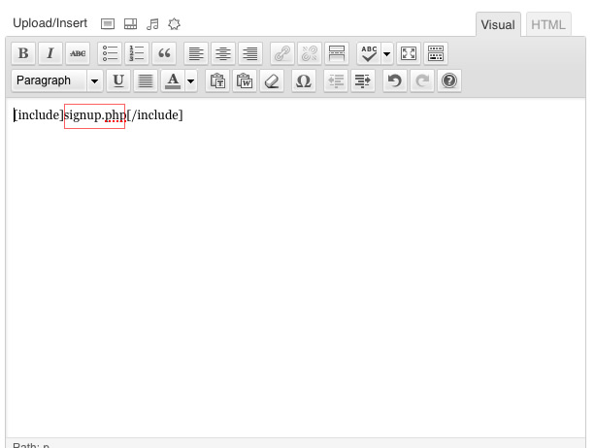Paste from Word
Image resolution: width=595 pixels, height=448 pixels.
click(x=245, y=80)
